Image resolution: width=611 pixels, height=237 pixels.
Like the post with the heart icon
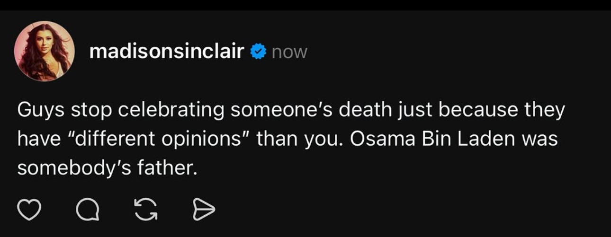tap(29, 210)
